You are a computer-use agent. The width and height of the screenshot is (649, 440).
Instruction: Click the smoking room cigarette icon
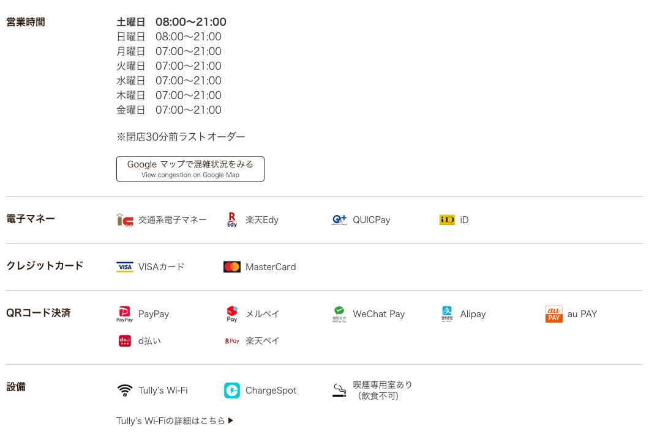339,391
